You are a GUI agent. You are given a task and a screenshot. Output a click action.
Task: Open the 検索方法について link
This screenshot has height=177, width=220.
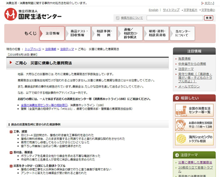coord(132,18)
